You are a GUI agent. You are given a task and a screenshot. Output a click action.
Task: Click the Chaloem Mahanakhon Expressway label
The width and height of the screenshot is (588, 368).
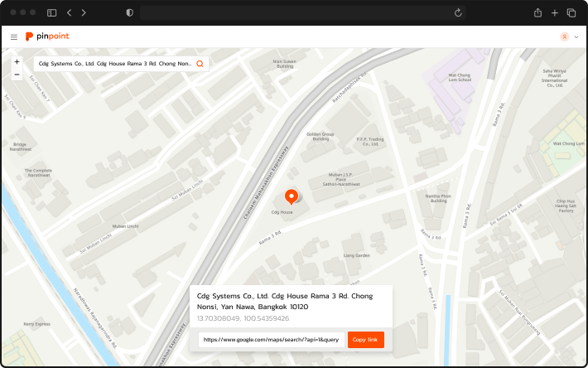(x=266, y=182)
